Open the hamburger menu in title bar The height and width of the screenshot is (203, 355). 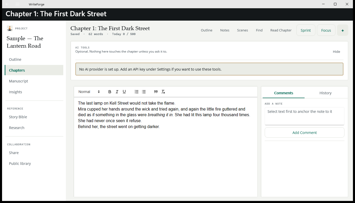[x=17, y=4]
